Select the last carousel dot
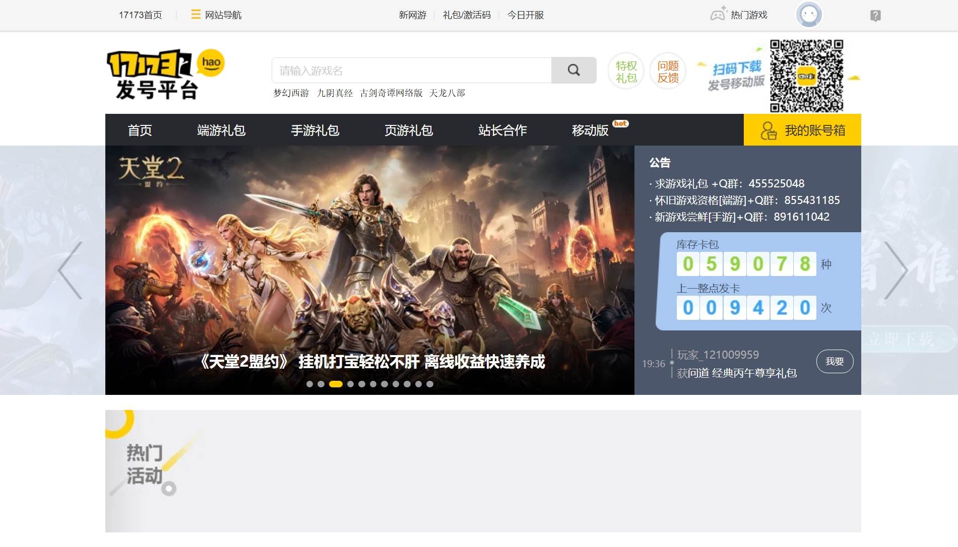Image resolution: width=958 pixels, height=547 pixels. [x=429, y=384]
